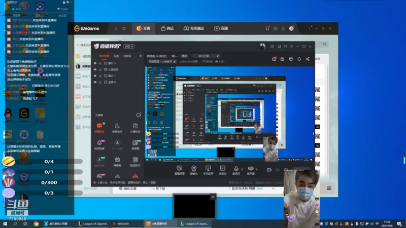
Task: Open WeGame hamburger menu button at bottom right
Action: pos(329,188)
